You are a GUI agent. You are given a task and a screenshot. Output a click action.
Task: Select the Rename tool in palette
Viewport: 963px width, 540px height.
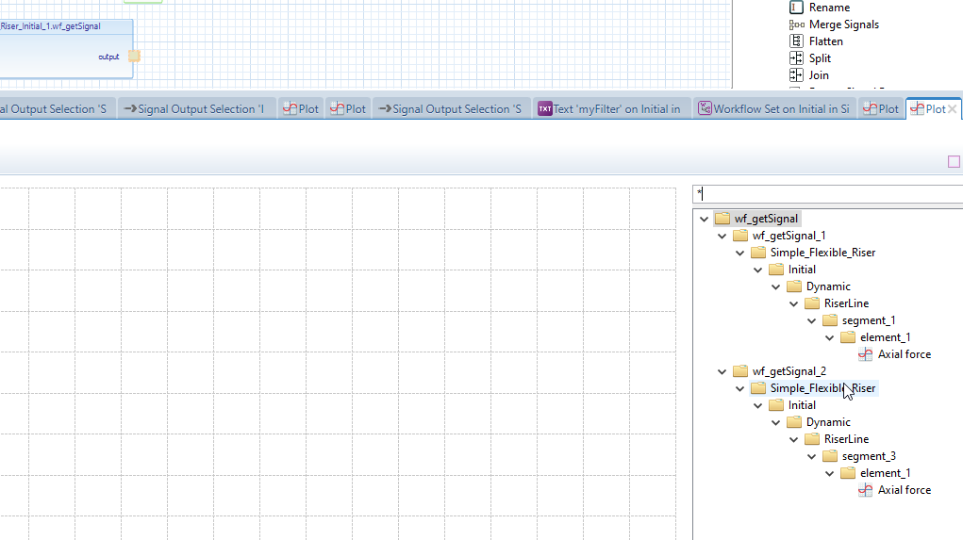click(828, 8)
